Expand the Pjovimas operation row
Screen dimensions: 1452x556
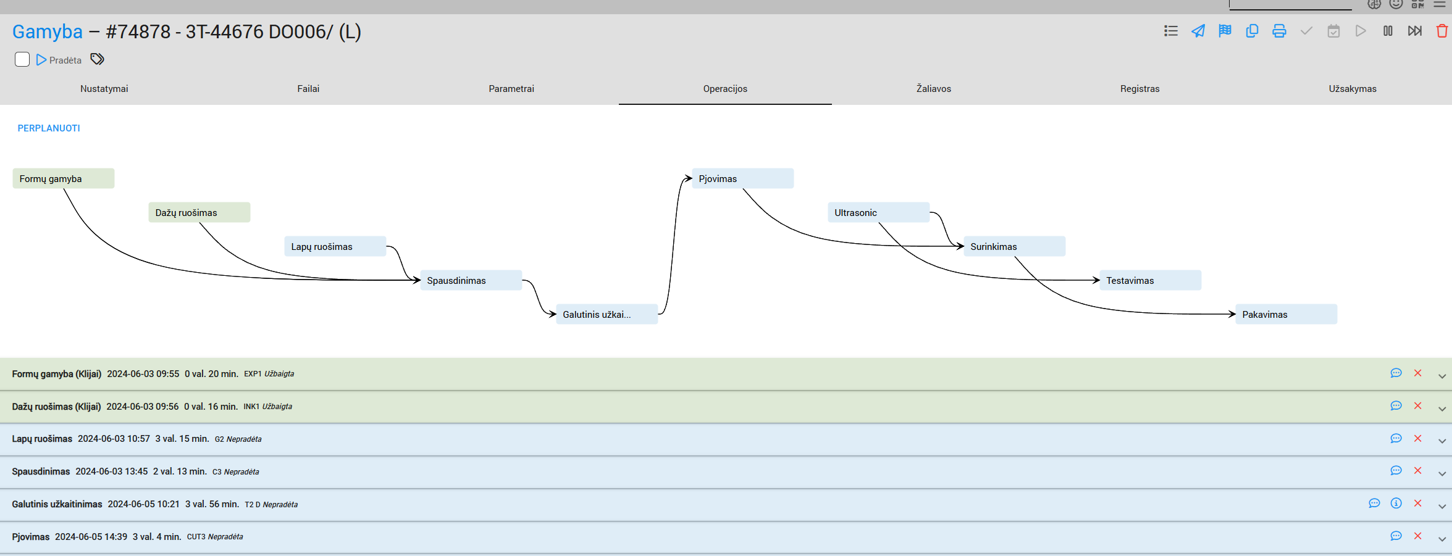[1442, 539]
